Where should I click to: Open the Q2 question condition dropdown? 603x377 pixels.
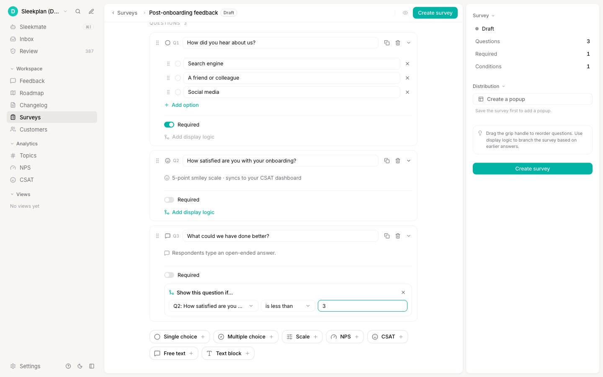[x=214, y=306]
